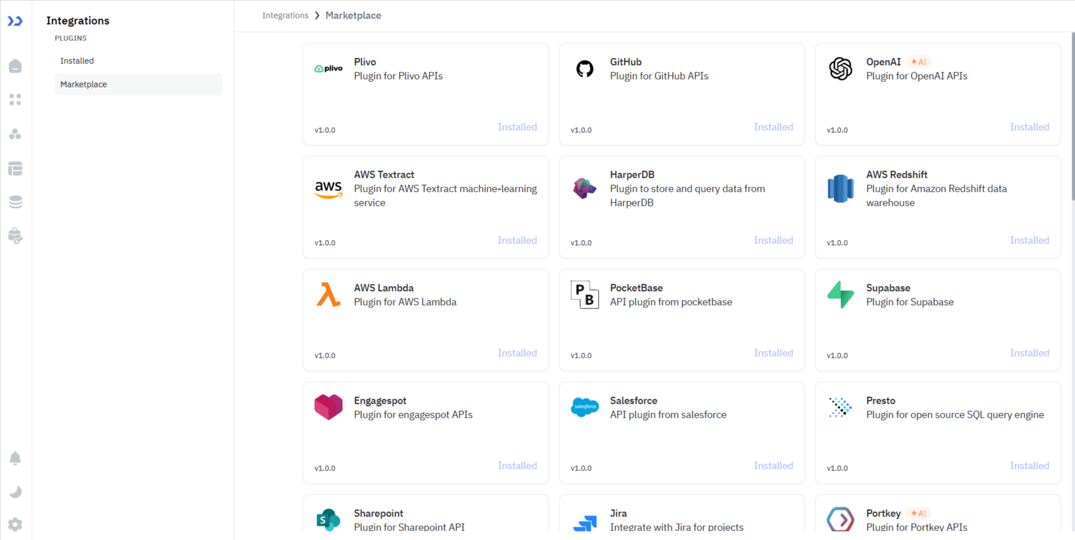Click Installed on the GitHub card
Screen dimensions: 1075x540
click(773, 127)
